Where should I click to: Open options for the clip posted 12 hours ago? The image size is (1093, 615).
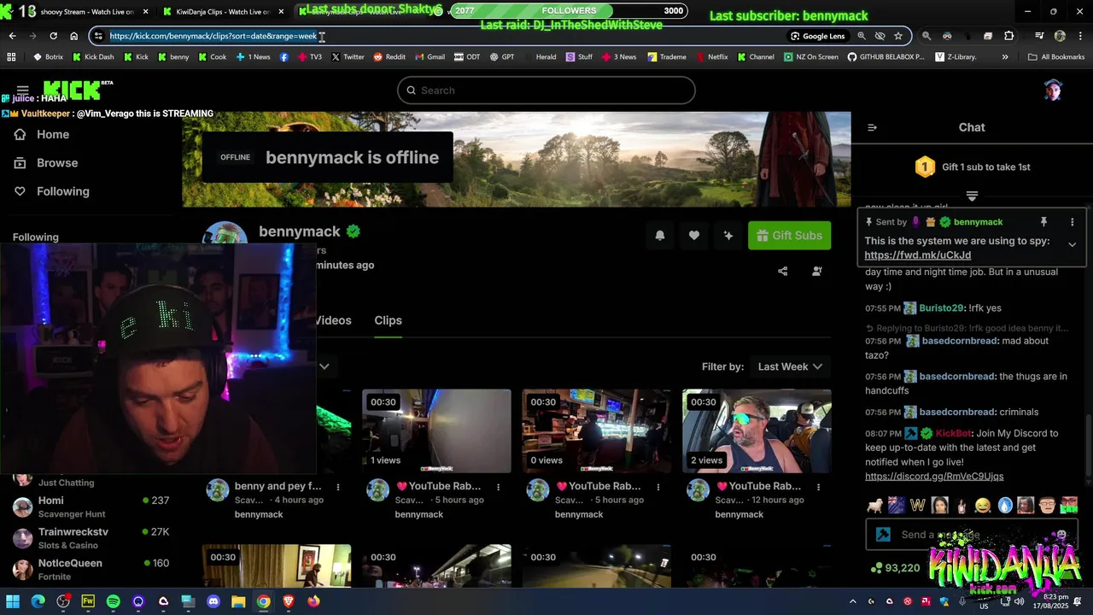coord(818,487)
